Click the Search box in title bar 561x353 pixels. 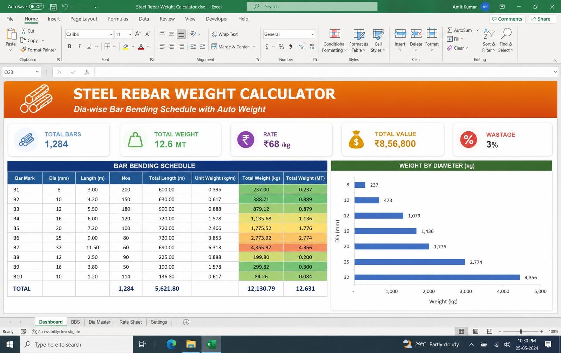pyautogui.click(x=312, y=7)
